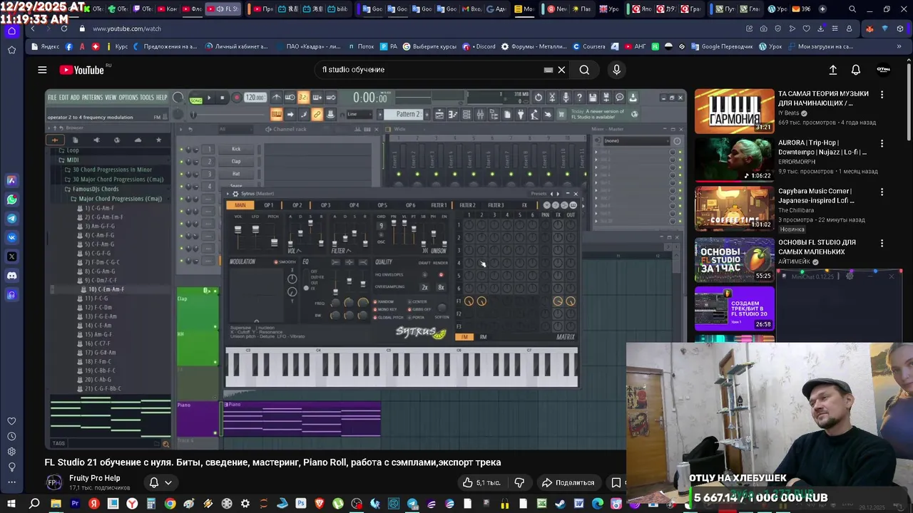Open the Fruity Pro Help channel link
The height and width of the screenshot is (513, 913).
95,478
